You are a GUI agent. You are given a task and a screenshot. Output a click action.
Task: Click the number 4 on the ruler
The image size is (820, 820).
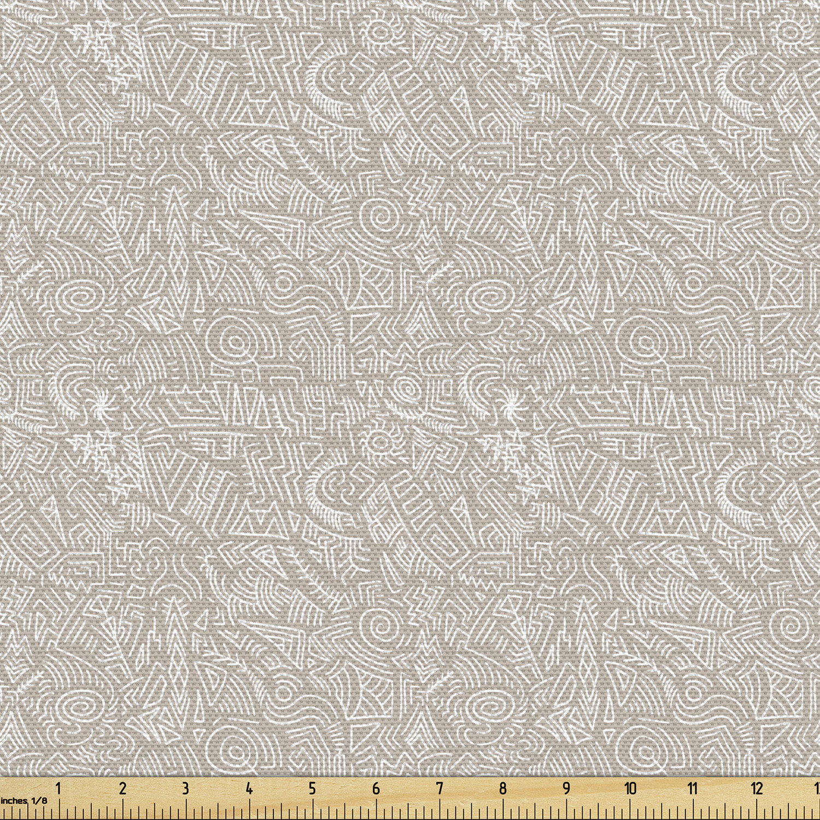pos(249,788)
